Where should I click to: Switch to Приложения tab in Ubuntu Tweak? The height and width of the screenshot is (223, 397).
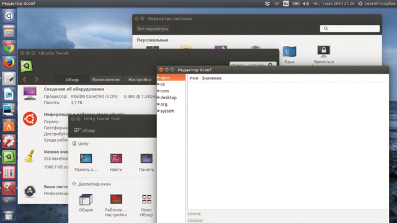[105, 80]
